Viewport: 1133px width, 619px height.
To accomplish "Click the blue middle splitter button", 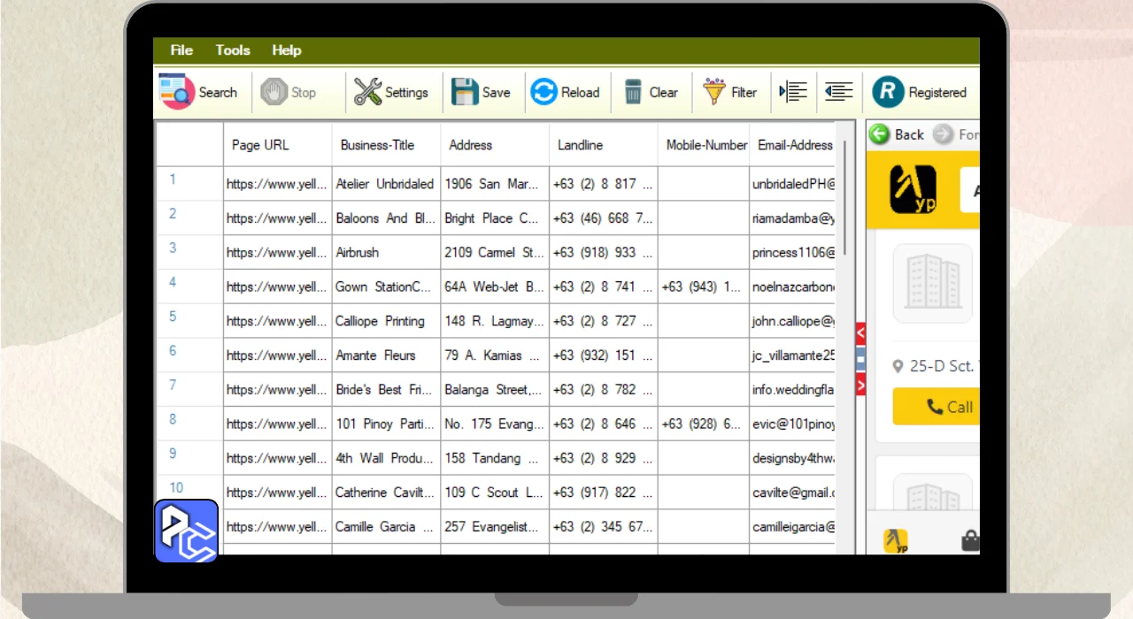I will coord(860,358).
